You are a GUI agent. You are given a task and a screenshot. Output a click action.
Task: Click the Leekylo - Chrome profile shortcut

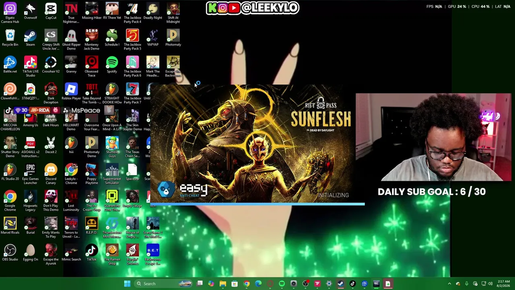pos(71,174)
